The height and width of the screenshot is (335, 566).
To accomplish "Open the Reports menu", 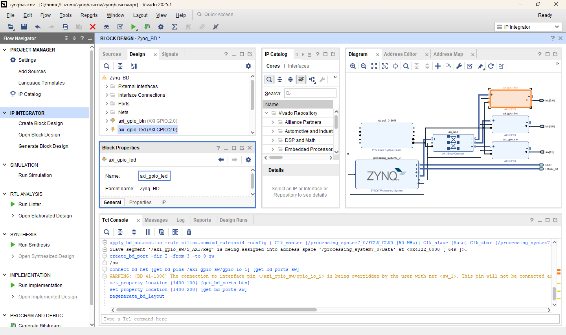I will point(89,15).
